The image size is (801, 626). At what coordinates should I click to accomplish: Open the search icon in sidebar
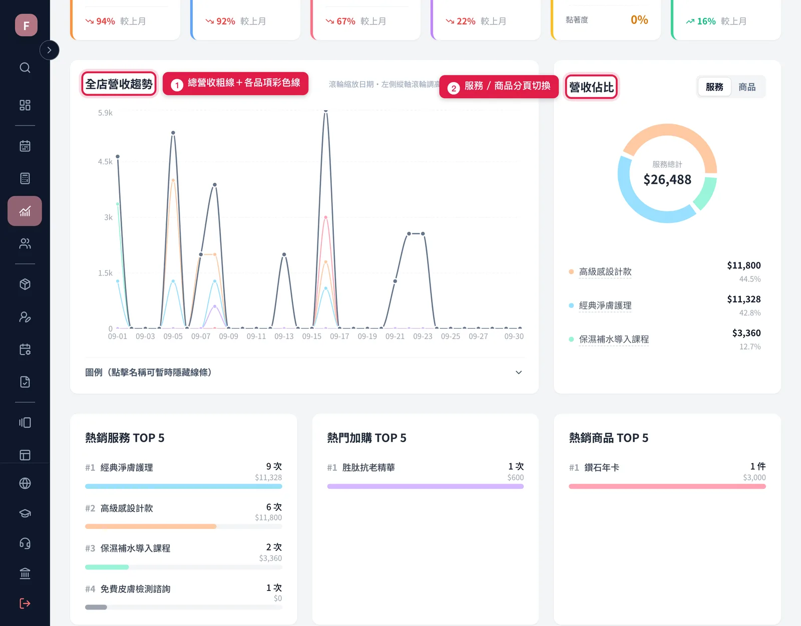(25, 68)
